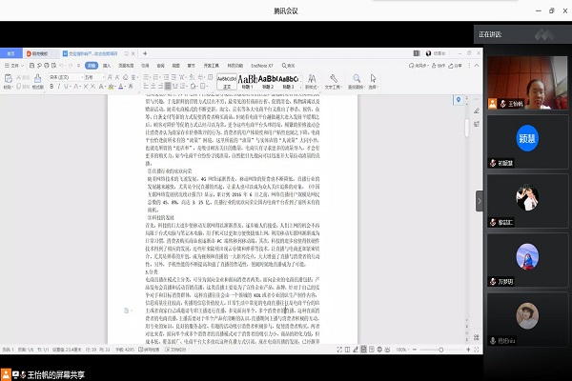Apply the text highlight color
This screenshot has width=572, height=381.
pyautogui.click(x=111, y=87)
